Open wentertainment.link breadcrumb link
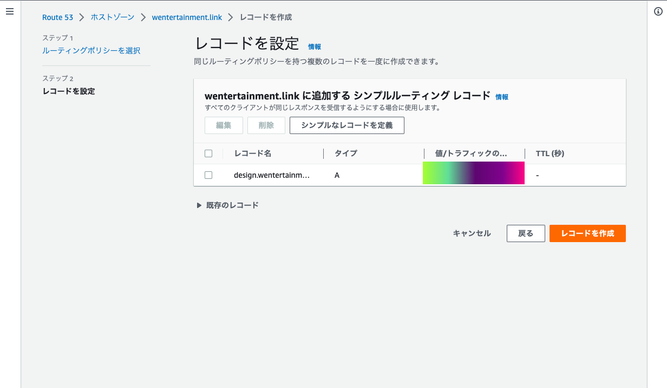667x388 pixels. click(x=187, y=17)
